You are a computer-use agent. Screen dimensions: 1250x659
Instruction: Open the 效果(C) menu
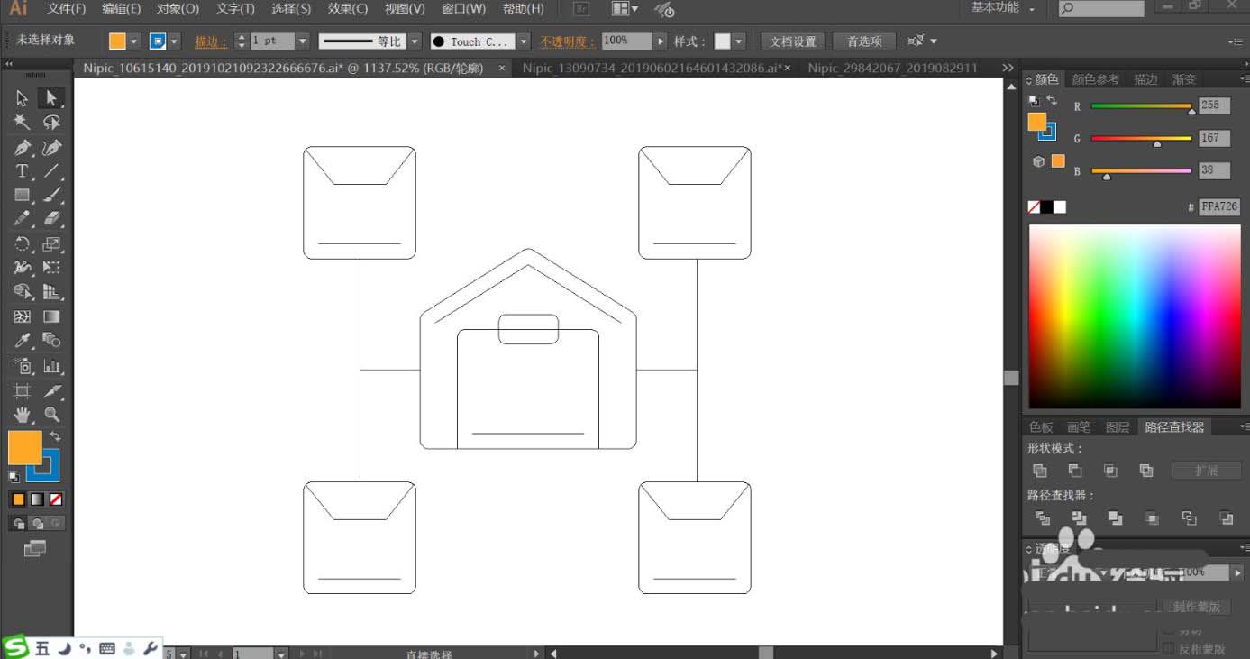tap(348, 9)
